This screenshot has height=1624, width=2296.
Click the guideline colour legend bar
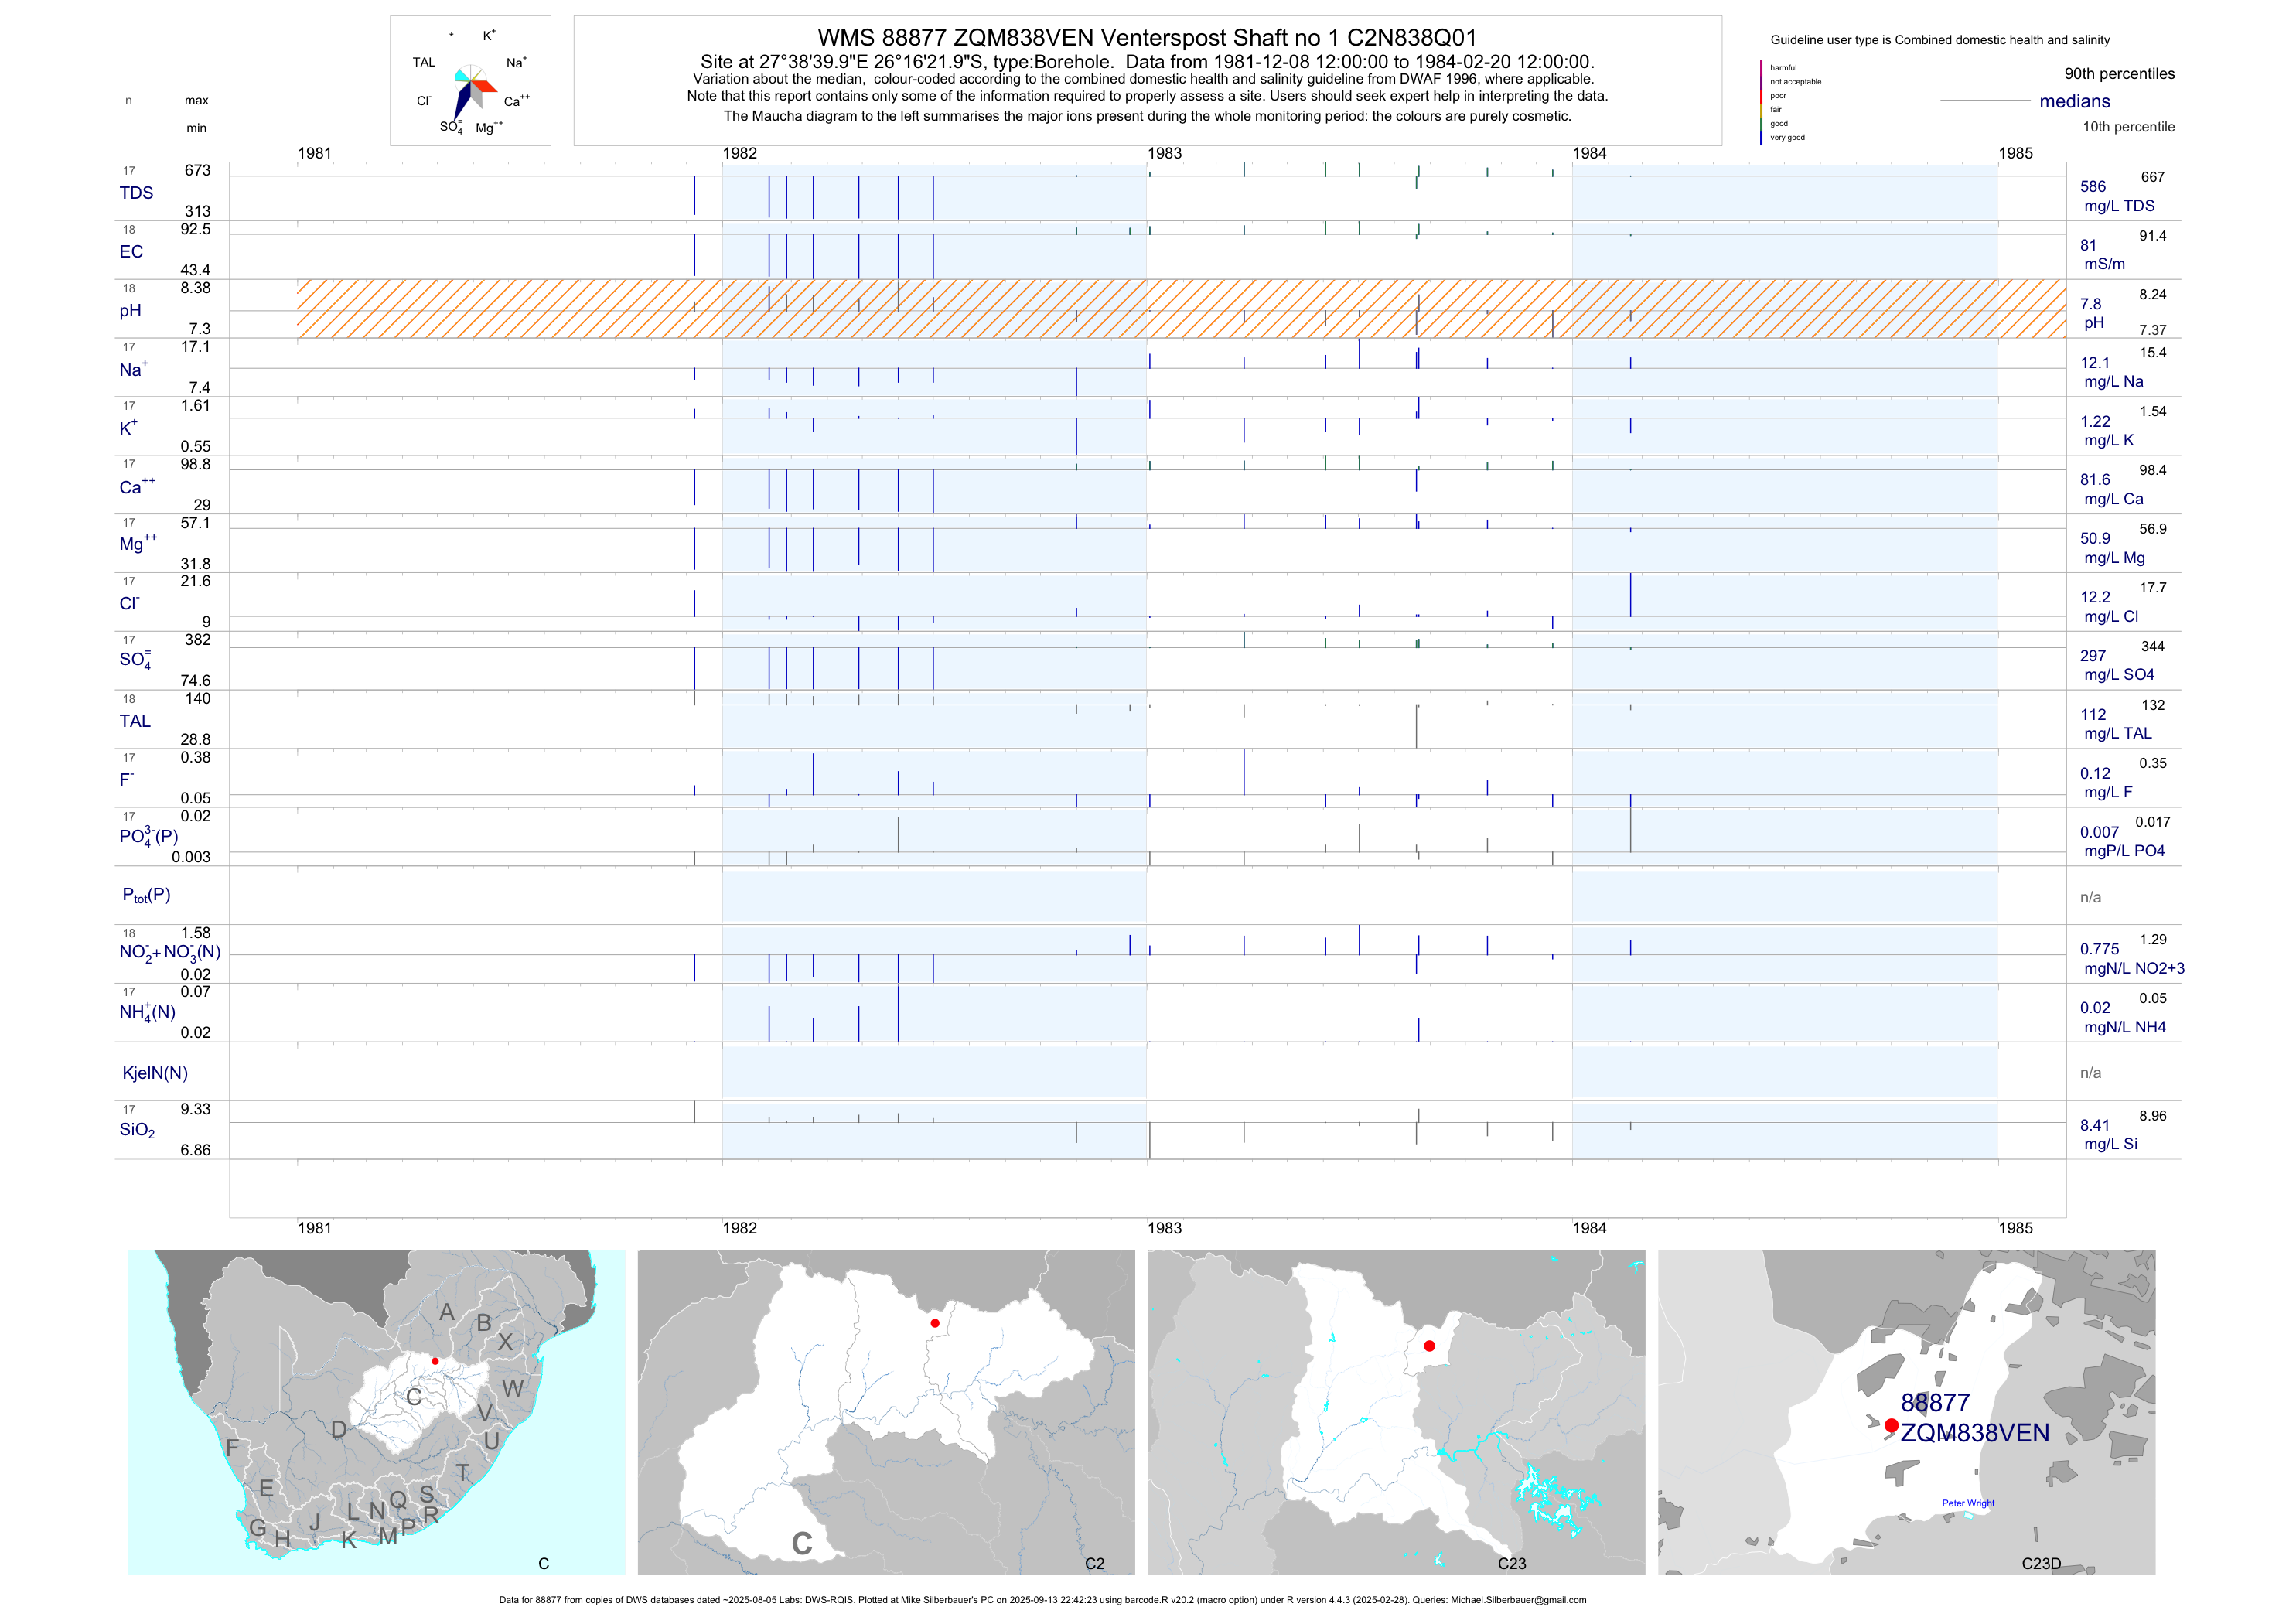1761,102
